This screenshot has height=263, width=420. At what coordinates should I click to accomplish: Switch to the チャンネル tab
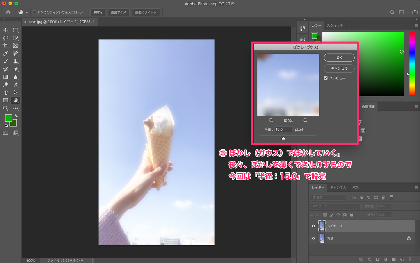[x=338, y=188]
